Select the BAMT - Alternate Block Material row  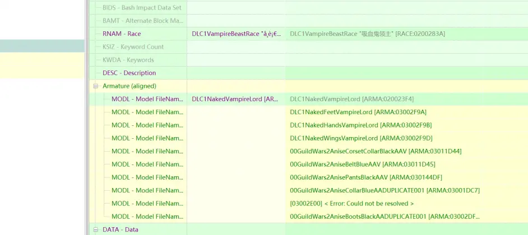[143, 21]
